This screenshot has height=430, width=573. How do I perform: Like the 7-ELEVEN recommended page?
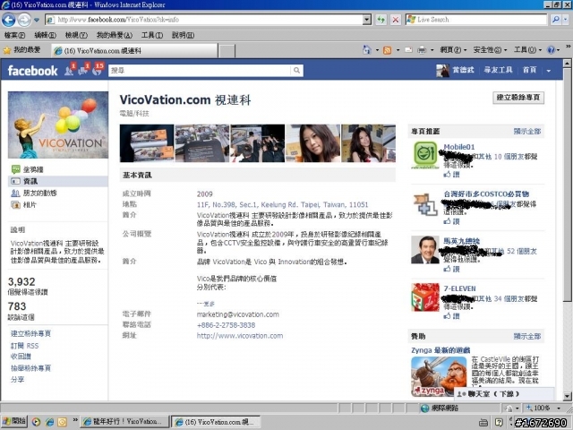(451, 316)
